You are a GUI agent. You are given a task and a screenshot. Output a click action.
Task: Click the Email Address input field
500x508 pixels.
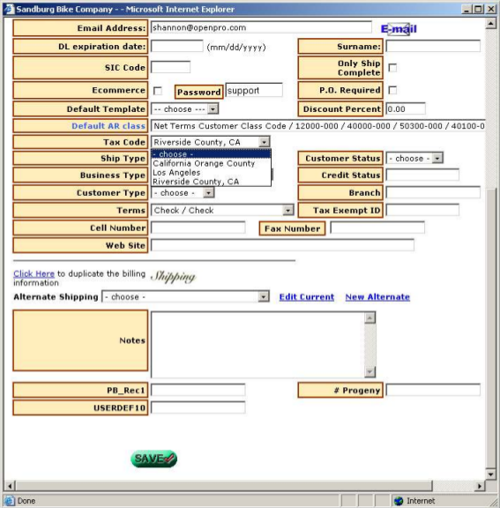tap(261, 27)
